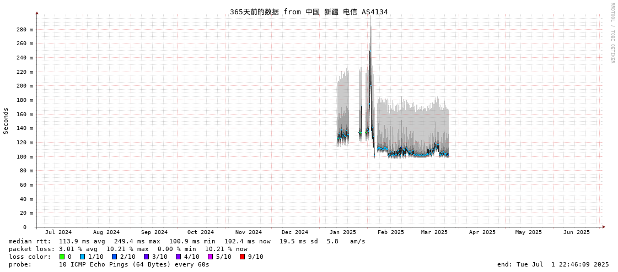Click the '240 m' y-axis label
Screen dimensions: 618x272
tap(25, 57)
